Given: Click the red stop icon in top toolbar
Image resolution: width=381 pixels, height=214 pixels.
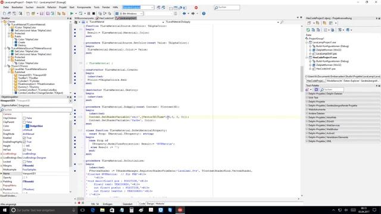Looking at the screenshot, I should click(196, 8).
